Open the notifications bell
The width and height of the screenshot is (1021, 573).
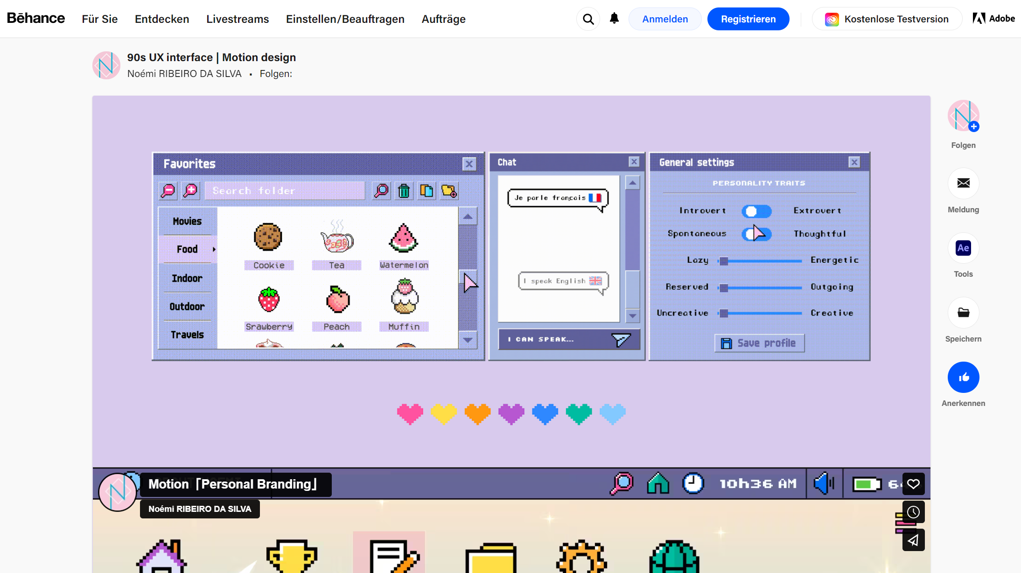[x=614, y=19]
